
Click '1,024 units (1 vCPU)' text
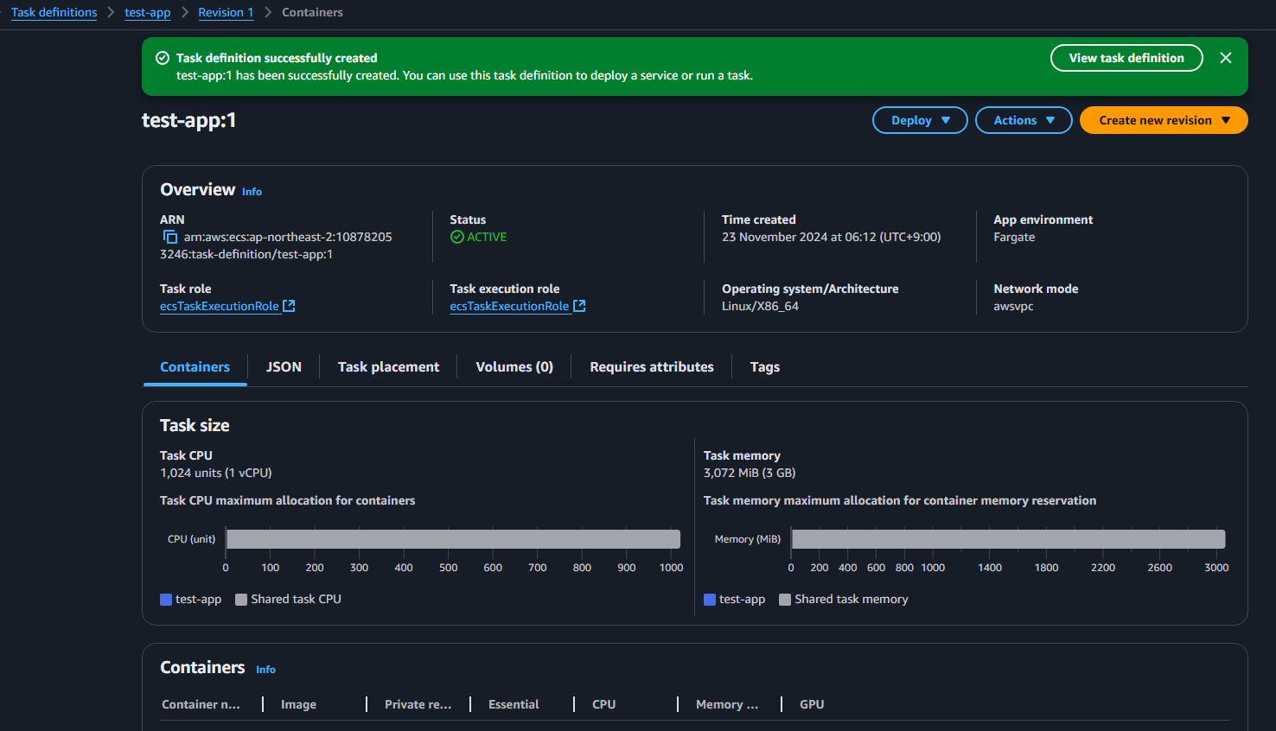coord(216,473)
